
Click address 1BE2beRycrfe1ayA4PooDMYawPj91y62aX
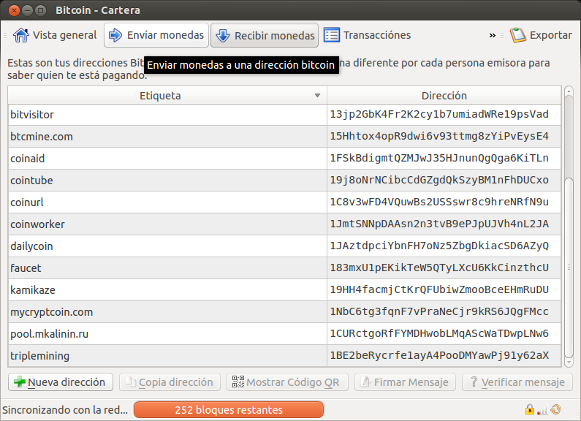(x=439, y=355)
